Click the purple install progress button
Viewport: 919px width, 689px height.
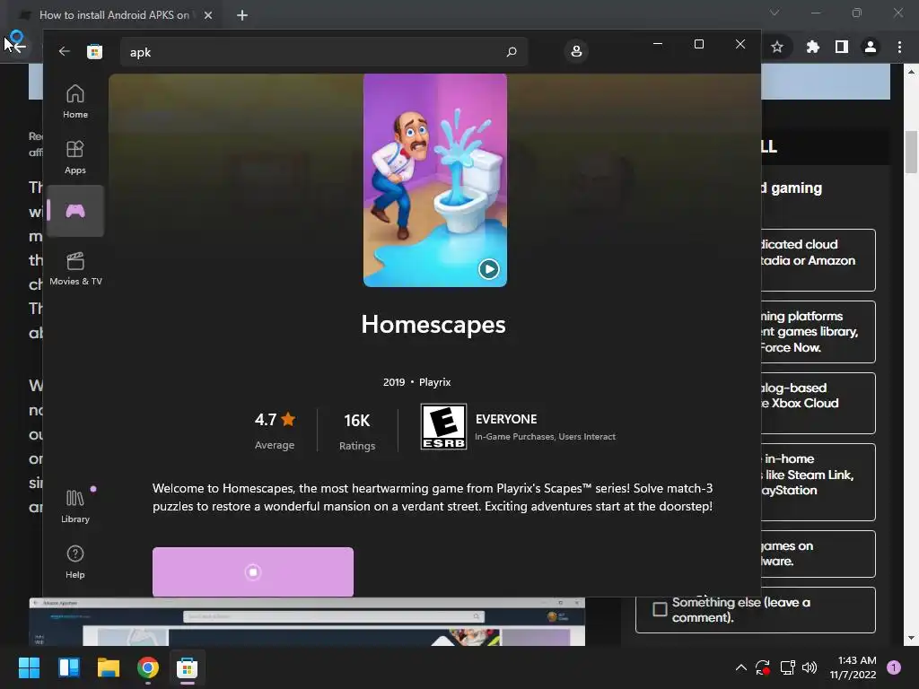click(x=252, y=571)
